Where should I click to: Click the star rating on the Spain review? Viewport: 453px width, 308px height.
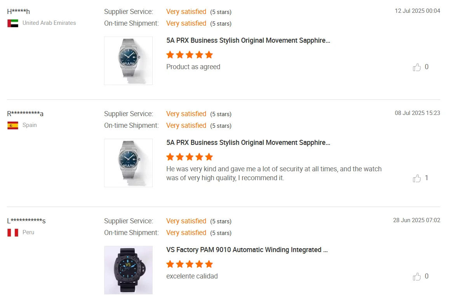click(190, 157)
